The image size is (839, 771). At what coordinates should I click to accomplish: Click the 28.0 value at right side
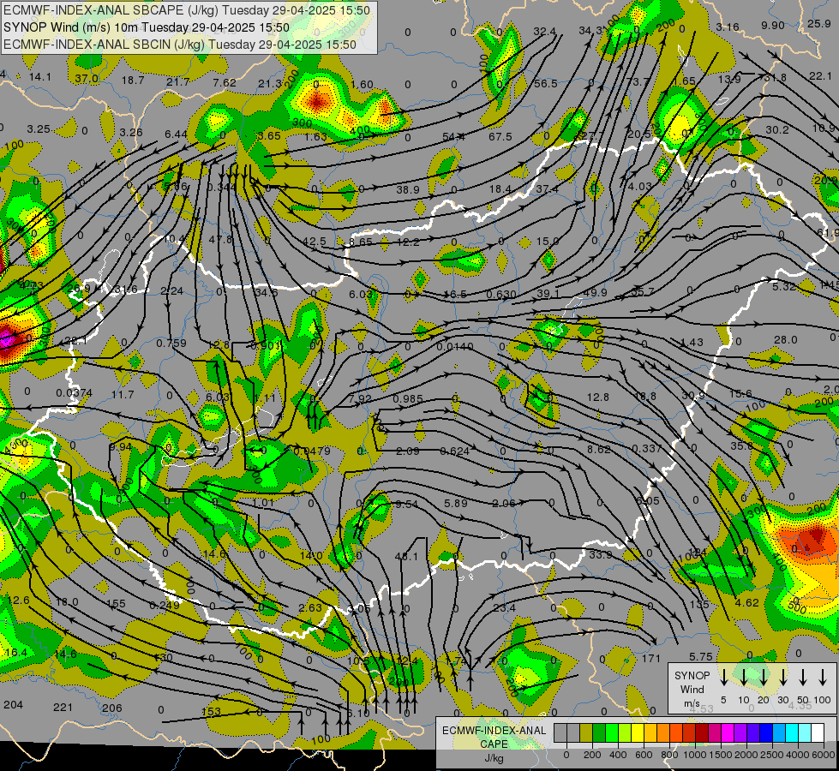pyautogui.click(x=786, y=340)
